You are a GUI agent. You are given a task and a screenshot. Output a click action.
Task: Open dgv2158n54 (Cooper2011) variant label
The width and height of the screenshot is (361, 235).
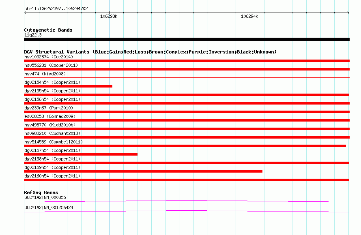point(52,159)
